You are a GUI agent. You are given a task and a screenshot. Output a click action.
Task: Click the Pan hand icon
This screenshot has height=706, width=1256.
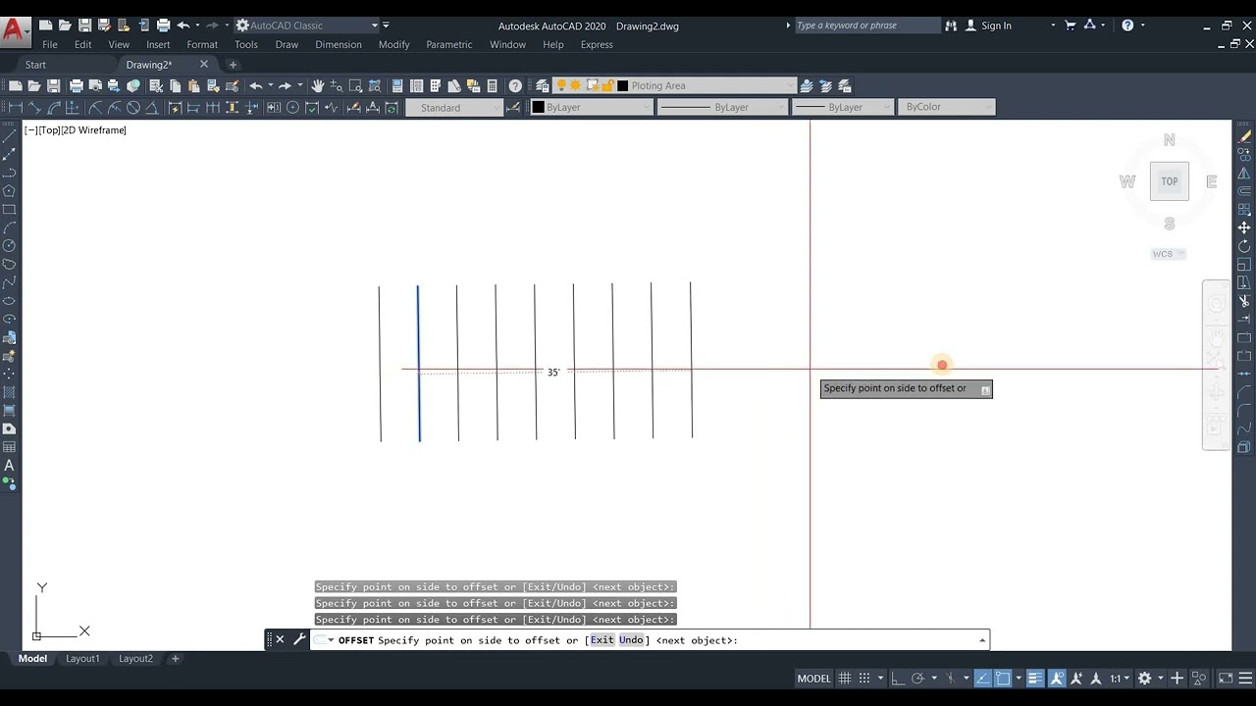coord(318,85)
